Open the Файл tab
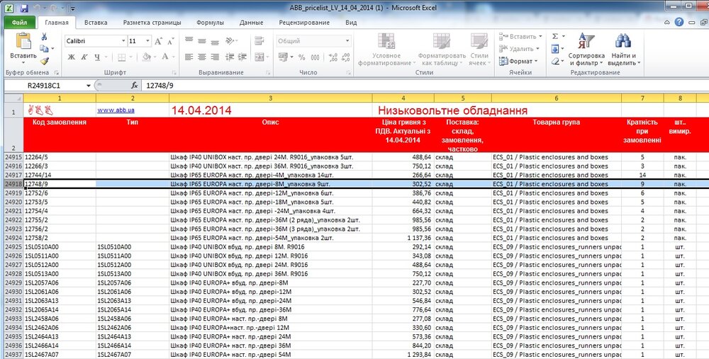 (x=19, y=23)
